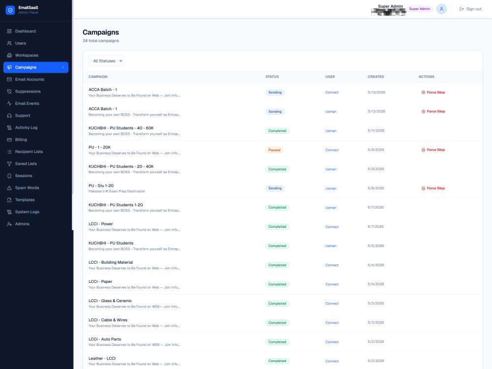
Task: Click the Sign out text link
Action: [x=474, y=9]
